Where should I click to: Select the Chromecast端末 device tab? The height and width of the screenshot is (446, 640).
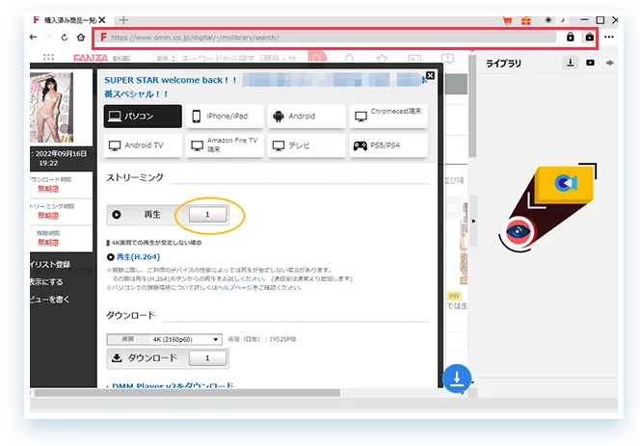388,116
